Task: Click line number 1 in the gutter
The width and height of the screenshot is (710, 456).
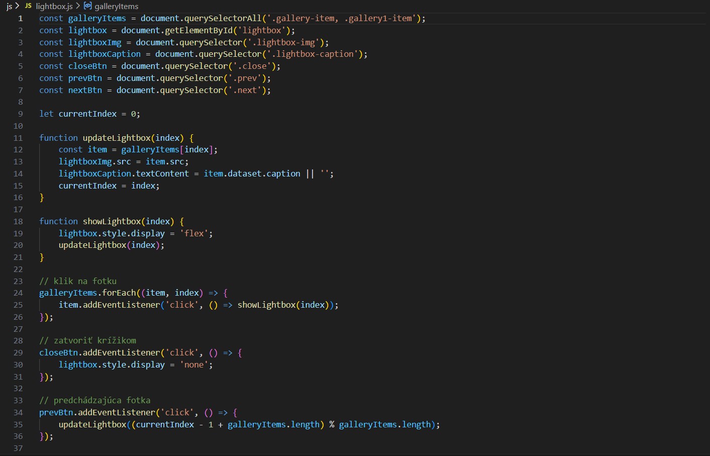Action: [x=21, y=19]
